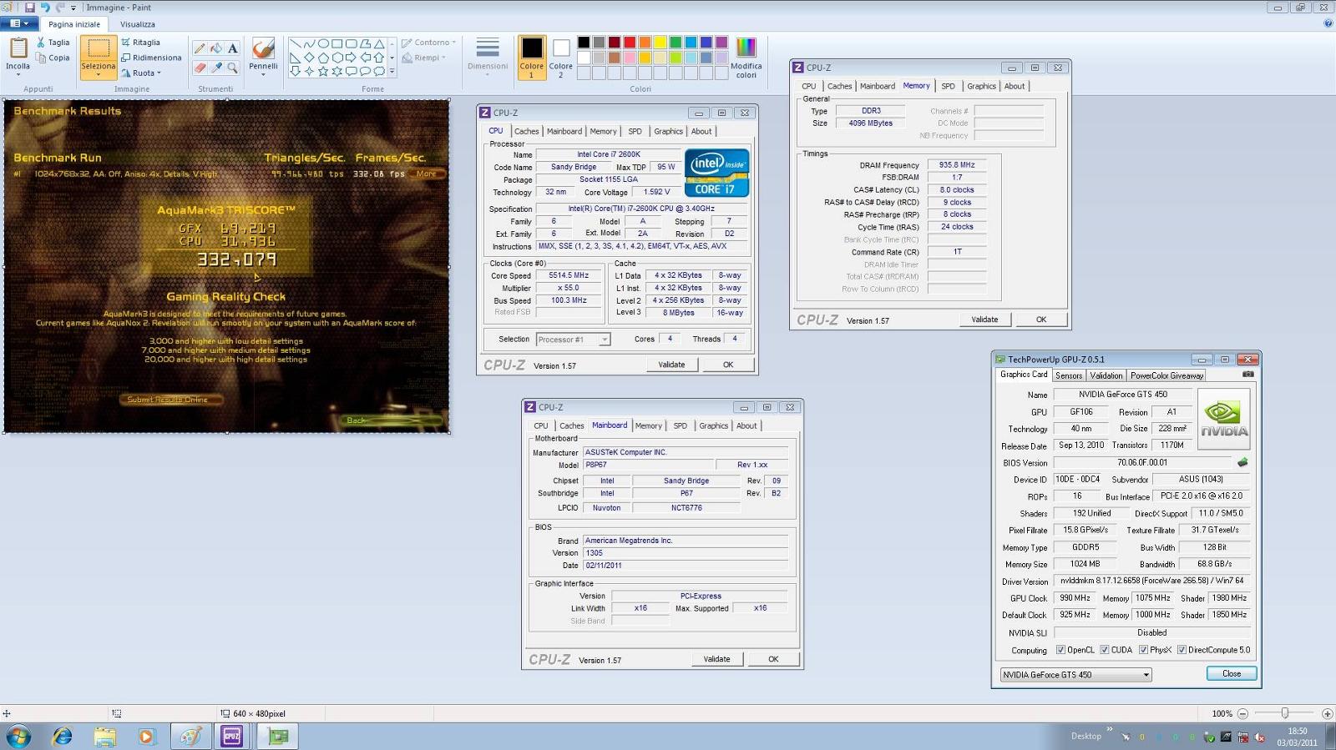Click Ritaglia (Crop) tool
1336x750 pixels.
[140, 43]
